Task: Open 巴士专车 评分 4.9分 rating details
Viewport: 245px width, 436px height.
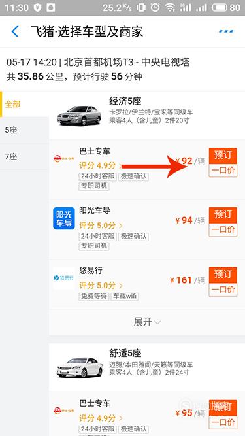Action: (101, 166)
